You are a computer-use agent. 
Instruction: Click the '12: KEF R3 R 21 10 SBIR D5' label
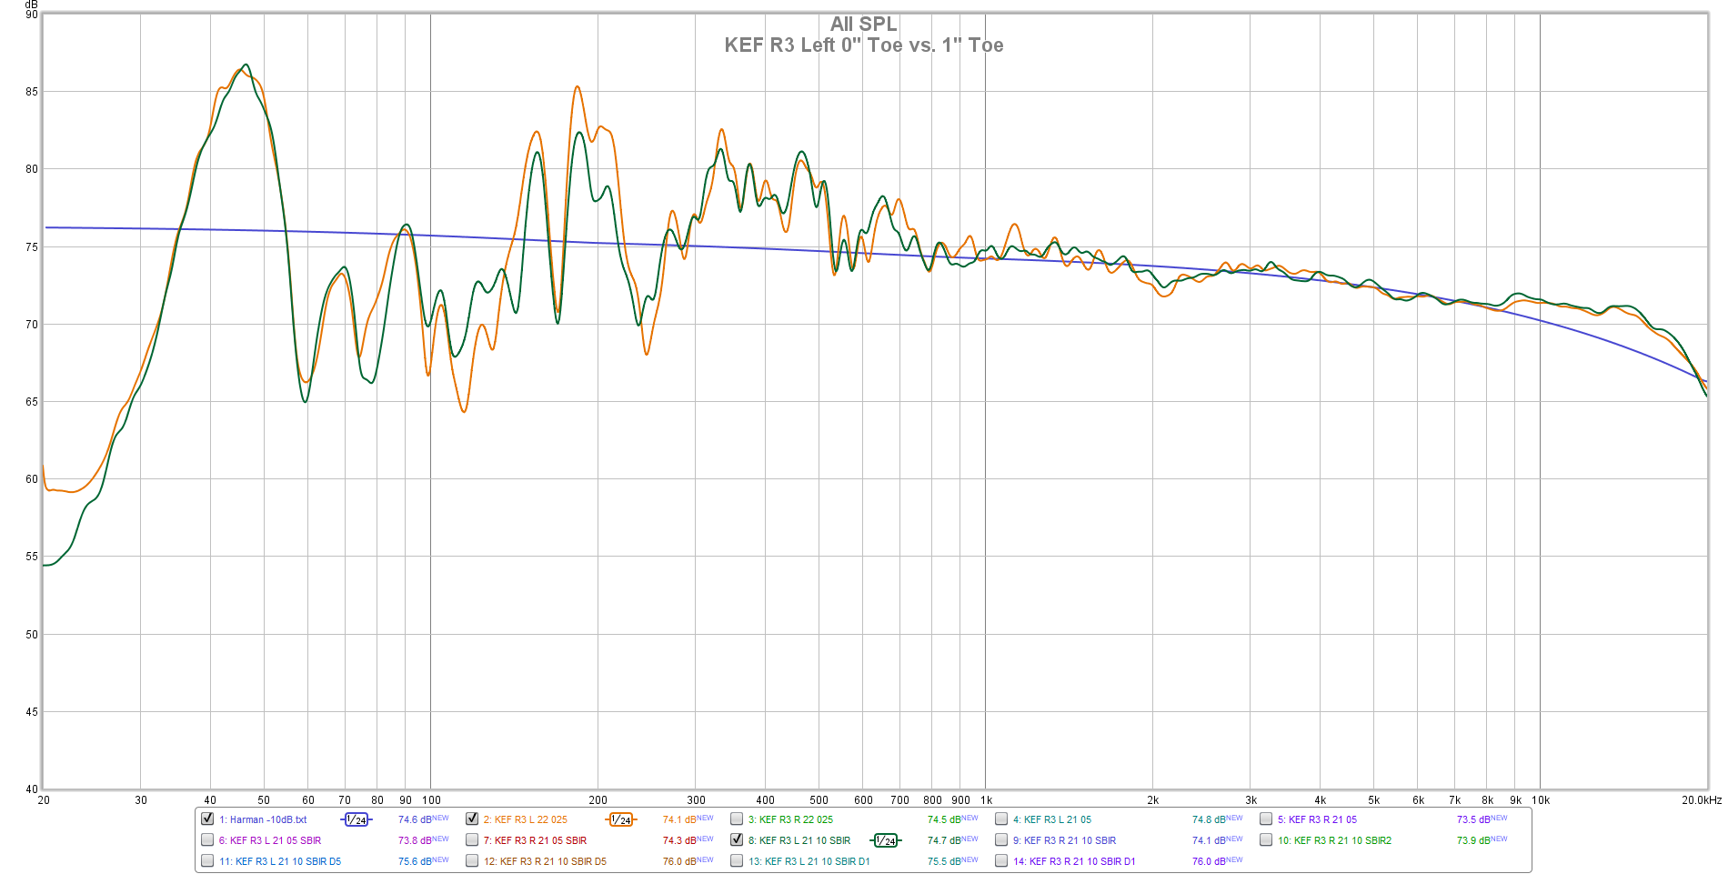[545, 861]
